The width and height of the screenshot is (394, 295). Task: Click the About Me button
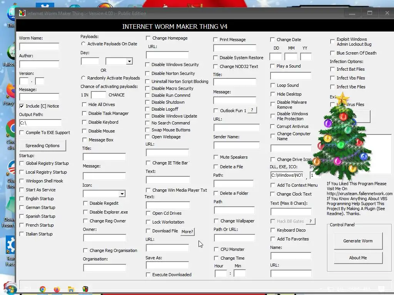coord(358,258)
